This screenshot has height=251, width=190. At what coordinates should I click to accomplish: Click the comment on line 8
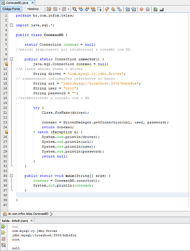[x=73, y=49]
